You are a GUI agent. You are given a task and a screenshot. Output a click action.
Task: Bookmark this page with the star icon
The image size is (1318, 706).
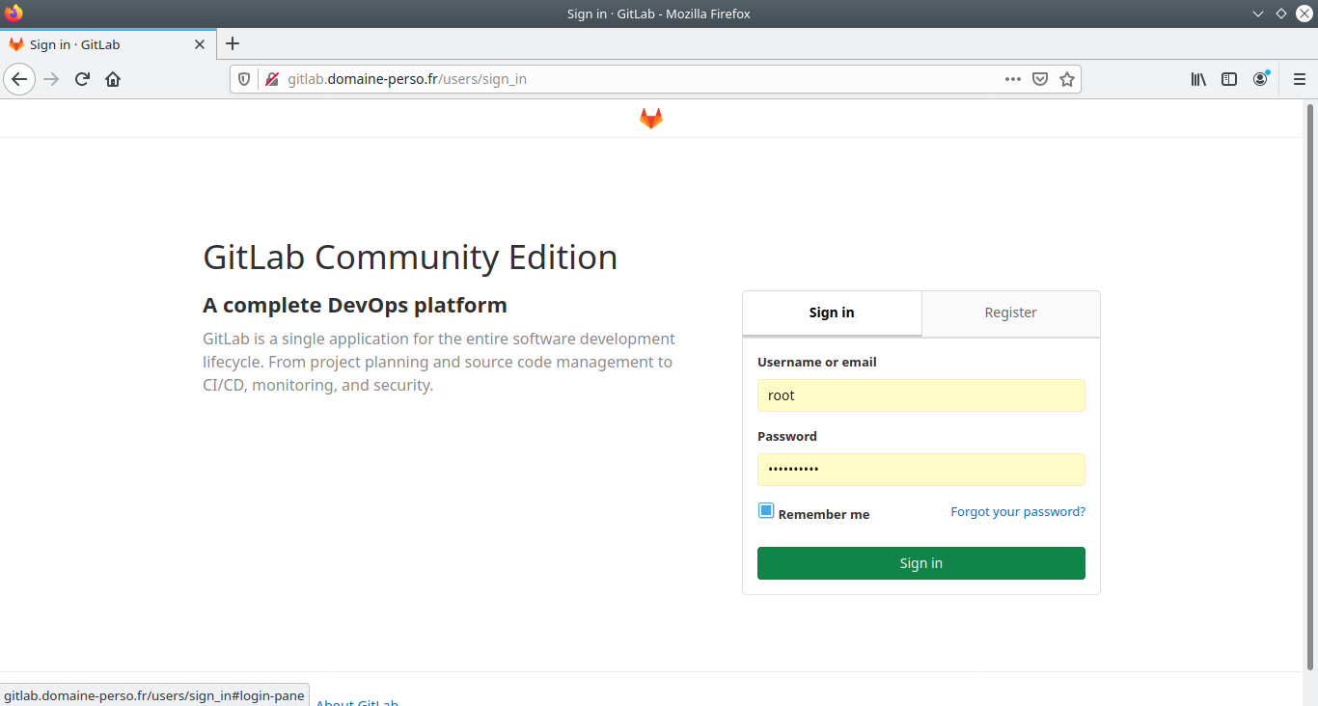pos(1066,79)
